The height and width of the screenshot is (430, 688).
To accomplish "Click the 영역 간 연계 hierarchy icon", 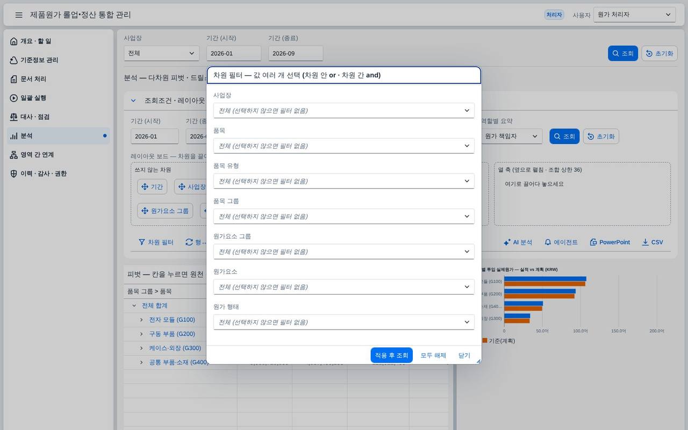I will point(14,155).
